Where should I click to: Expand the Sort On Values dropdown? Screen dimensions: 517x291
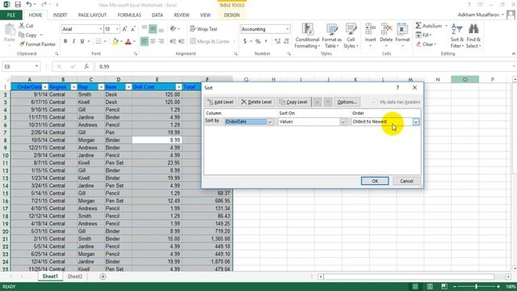point(343,122)
